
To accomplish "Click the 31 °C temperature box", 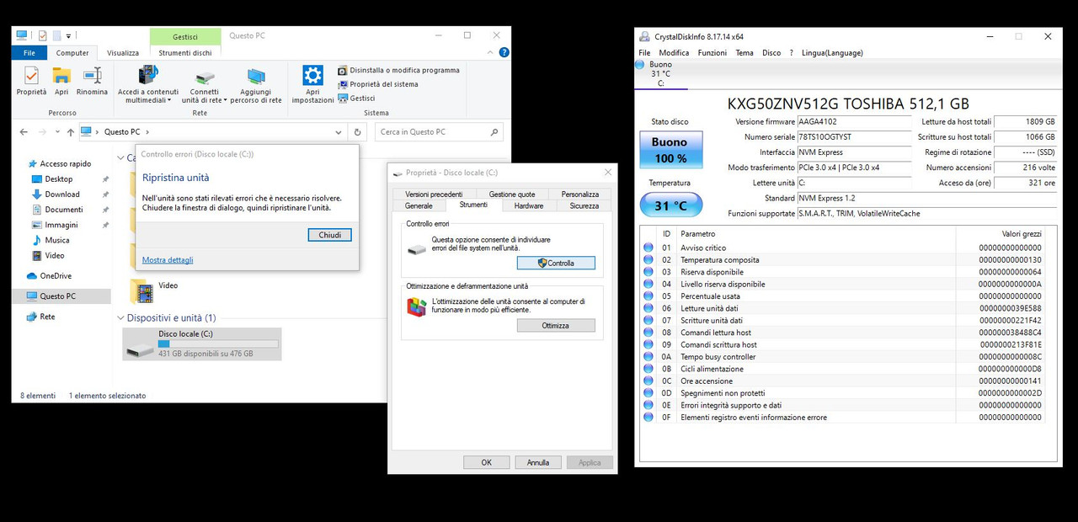I will [670, 205].
